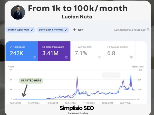Screen dimensions: 154x115
Task: Click the Simplisio SEO logo text
Action: click(77, 108)
